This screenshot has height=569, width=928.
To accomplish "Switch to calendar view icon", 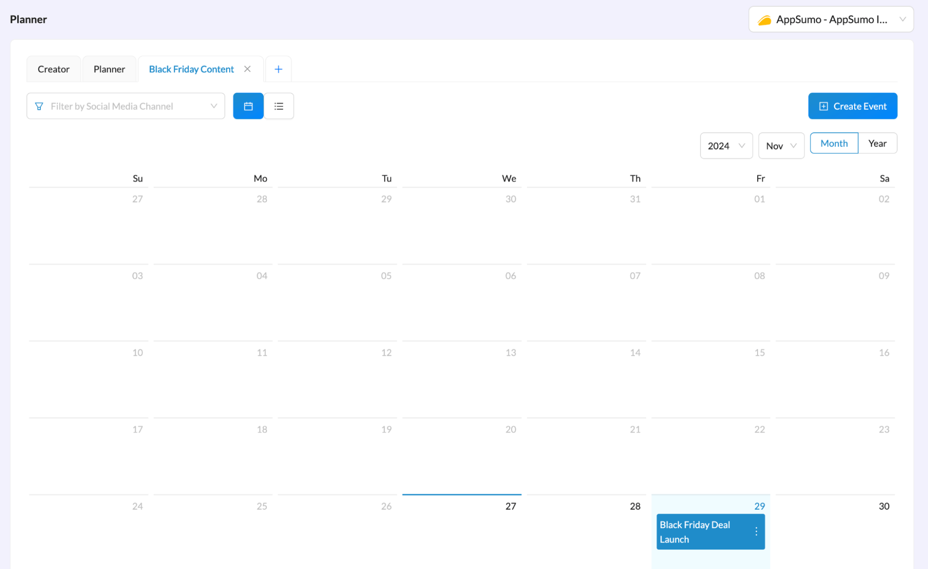I will point(248,106).
